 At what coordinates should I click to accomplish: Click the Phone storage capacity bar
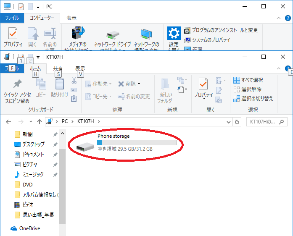click(x=137, y=143)
